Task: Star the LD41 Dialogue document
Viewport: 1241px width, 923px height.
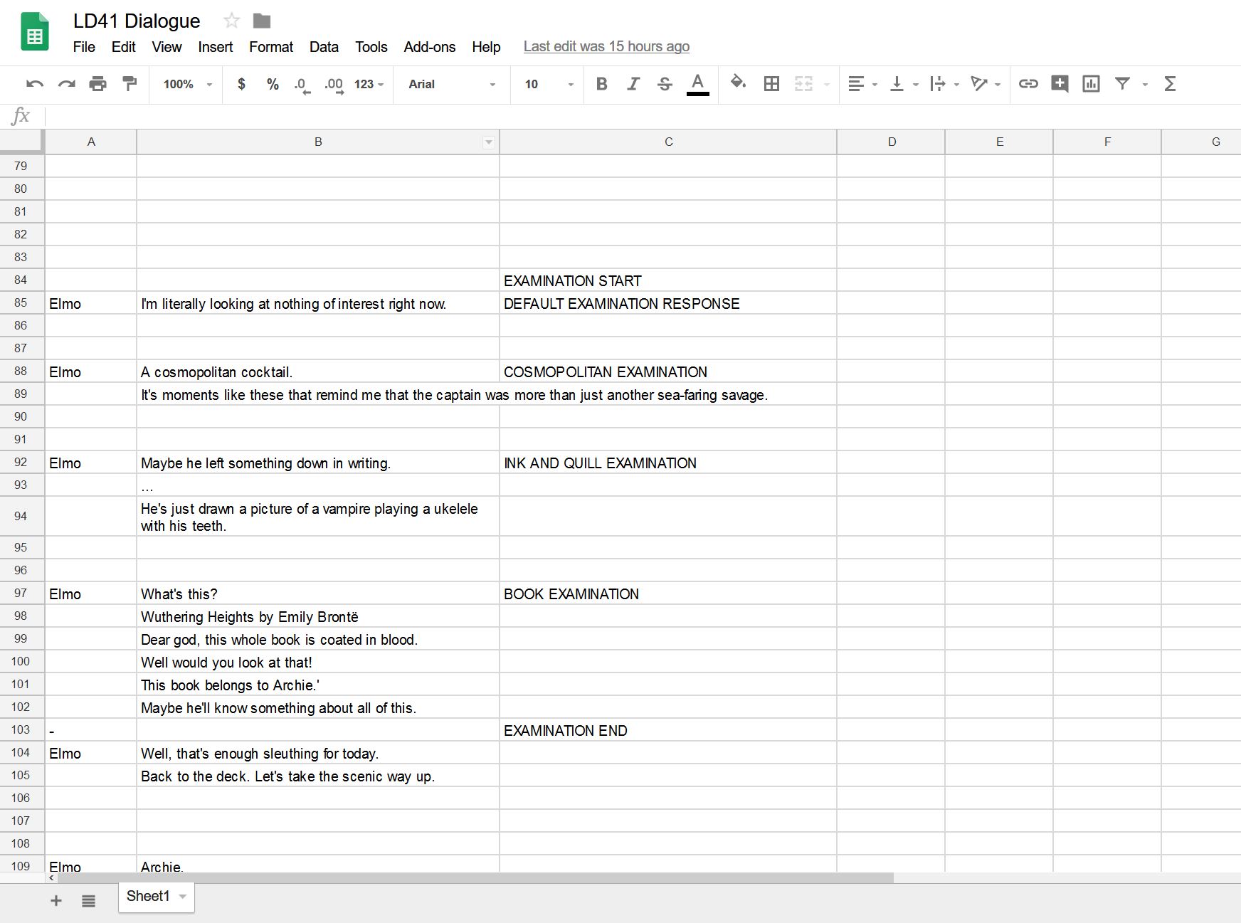Action: pyautogui.click(x=231, y=21)
